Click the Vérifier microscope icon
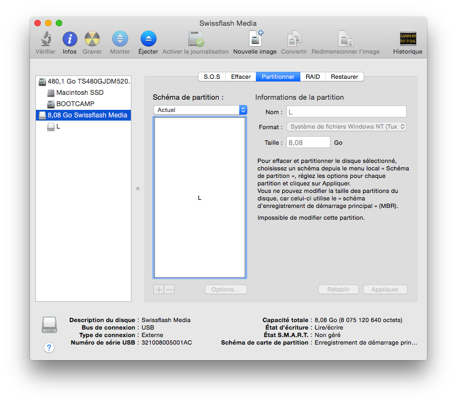 [x=46, y=39]
